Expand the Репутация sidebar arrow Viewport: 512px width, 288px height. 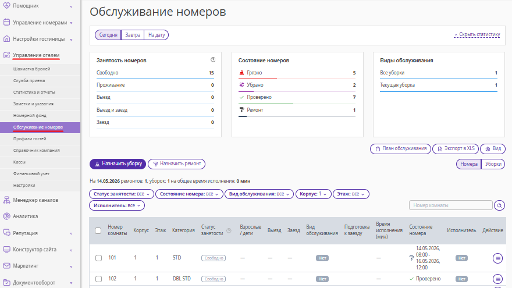(x=71, y=233)
